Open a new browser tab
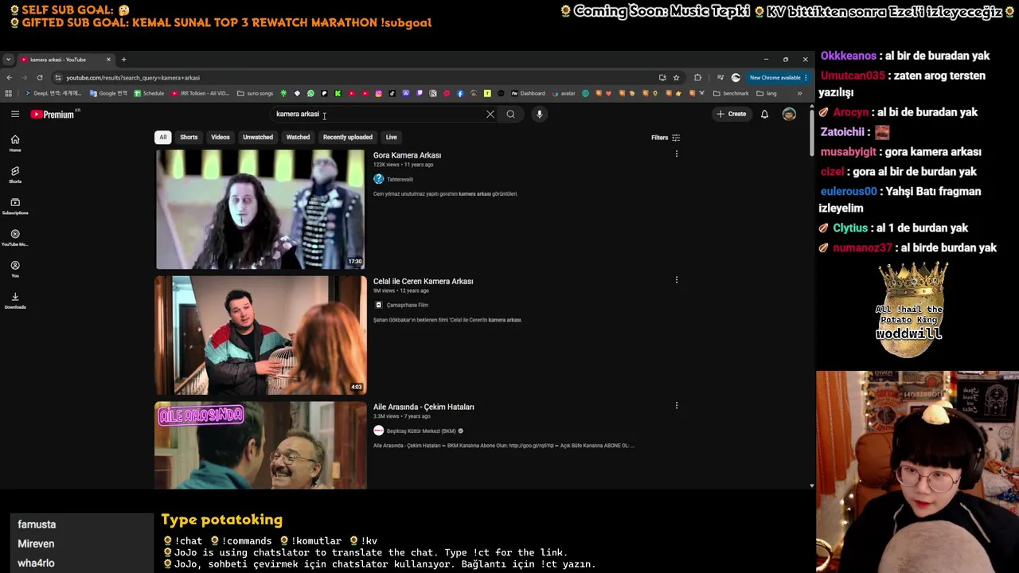The height and width of the screenshot is (573, 1019). 123,60
